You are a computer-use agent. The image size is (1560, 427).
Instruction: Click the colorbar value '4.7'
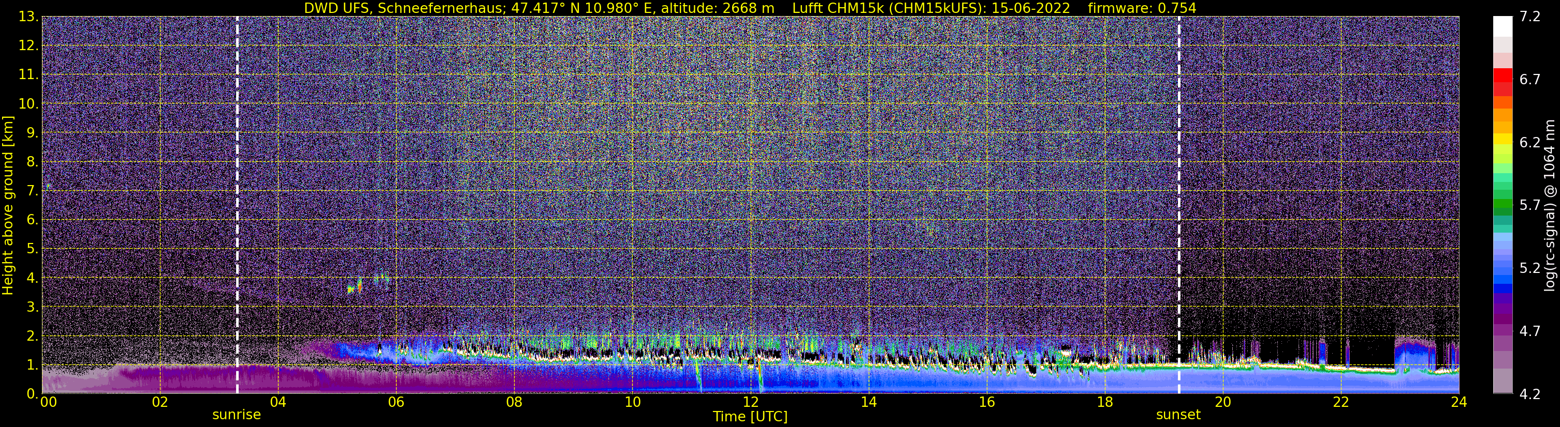click(x=1530, y=331)
